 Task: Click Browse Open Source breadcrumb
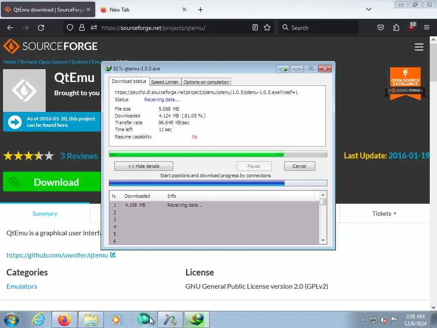pyautogui.click(x=44, y=62)
